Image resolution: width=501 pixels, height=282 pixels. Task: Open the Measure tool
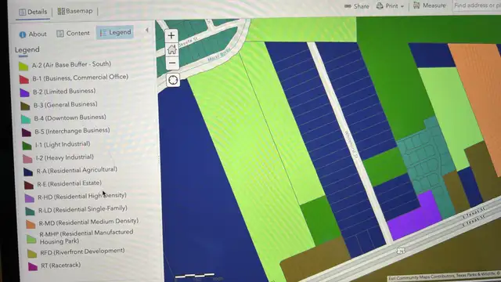point(430,5)
